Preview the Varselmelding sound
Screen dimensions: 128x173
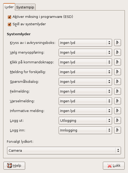tap(118, 101)
